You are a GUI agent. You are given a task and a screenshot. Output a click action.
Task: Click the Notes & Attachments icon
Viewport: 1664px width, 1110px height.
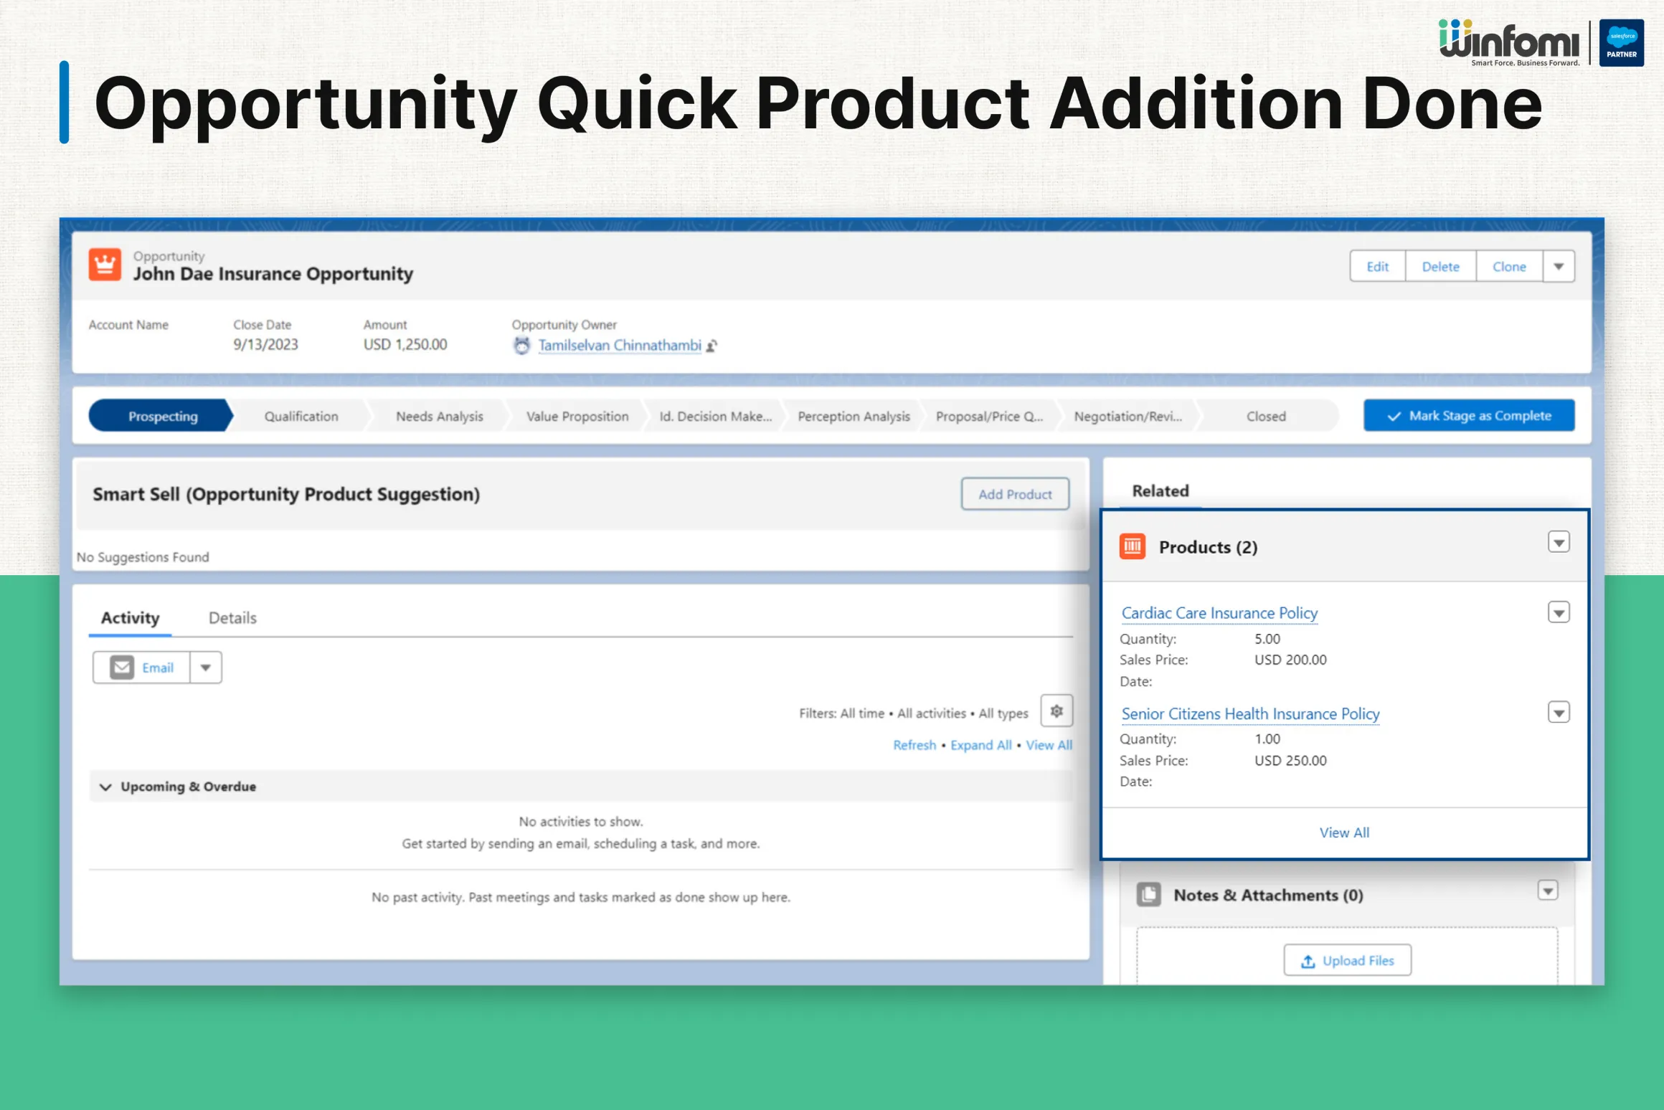pyautogui.click(x=1148, y=895)
